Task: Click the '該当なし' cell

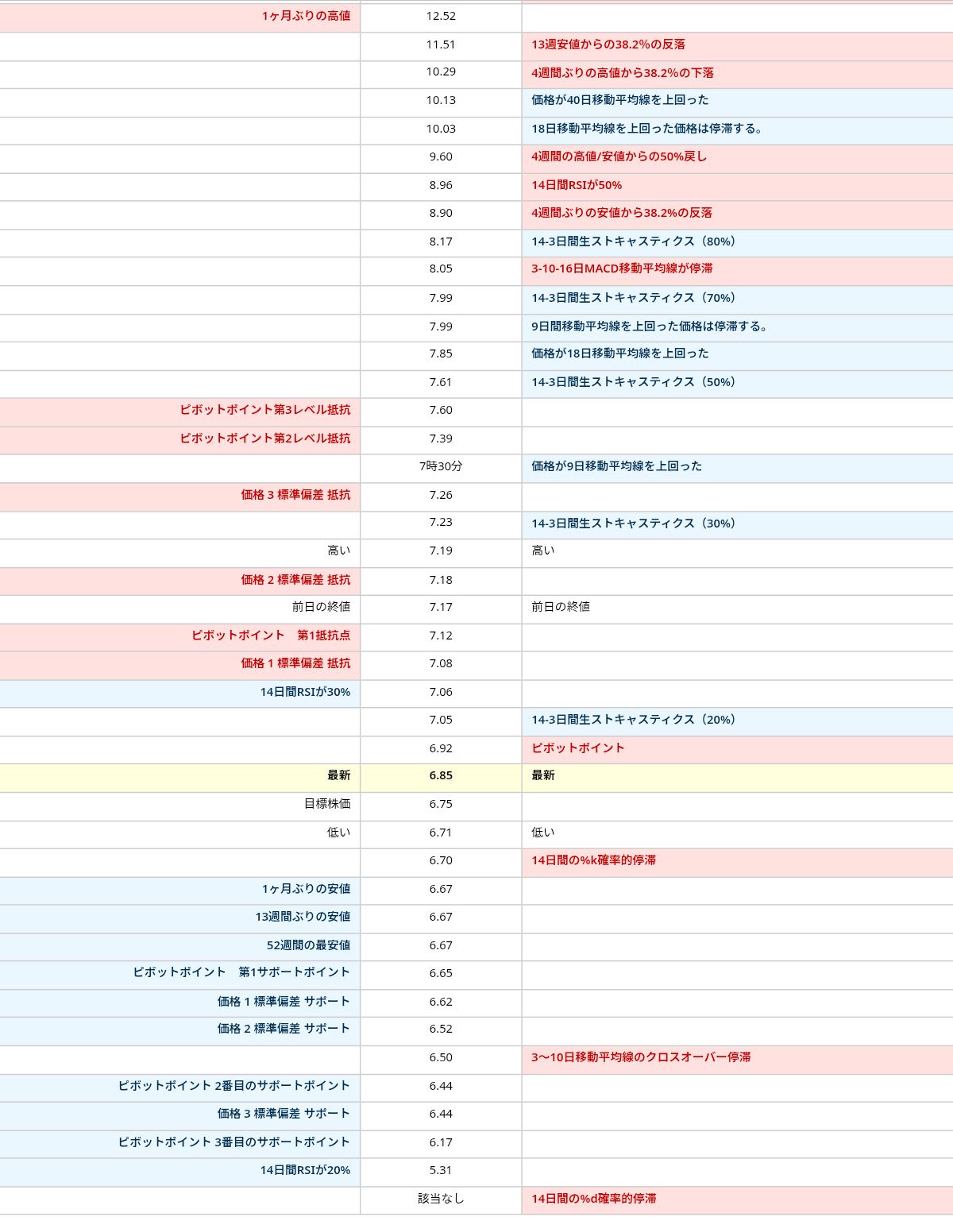Action: pos(441,1199)
